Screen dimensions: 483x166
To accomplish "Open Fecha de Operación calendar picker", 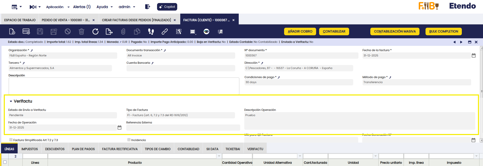I will pos(119,128).
